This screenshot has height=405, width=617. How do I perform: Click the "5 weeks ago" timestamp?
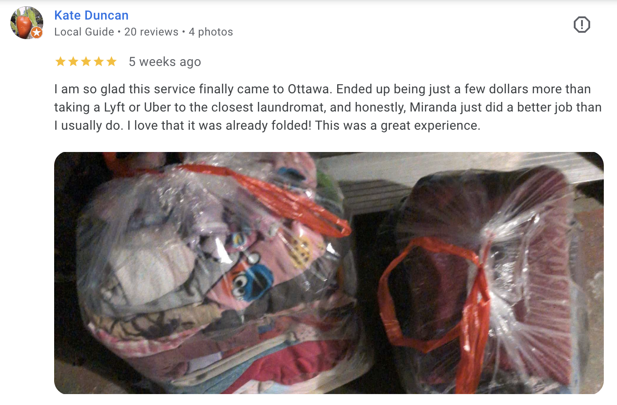pos(165,62)
